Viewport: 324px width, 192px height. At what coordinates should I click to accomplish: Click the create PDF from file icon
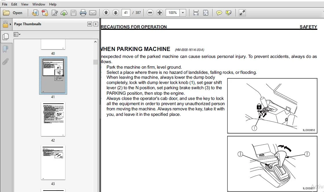pos(35,13)
